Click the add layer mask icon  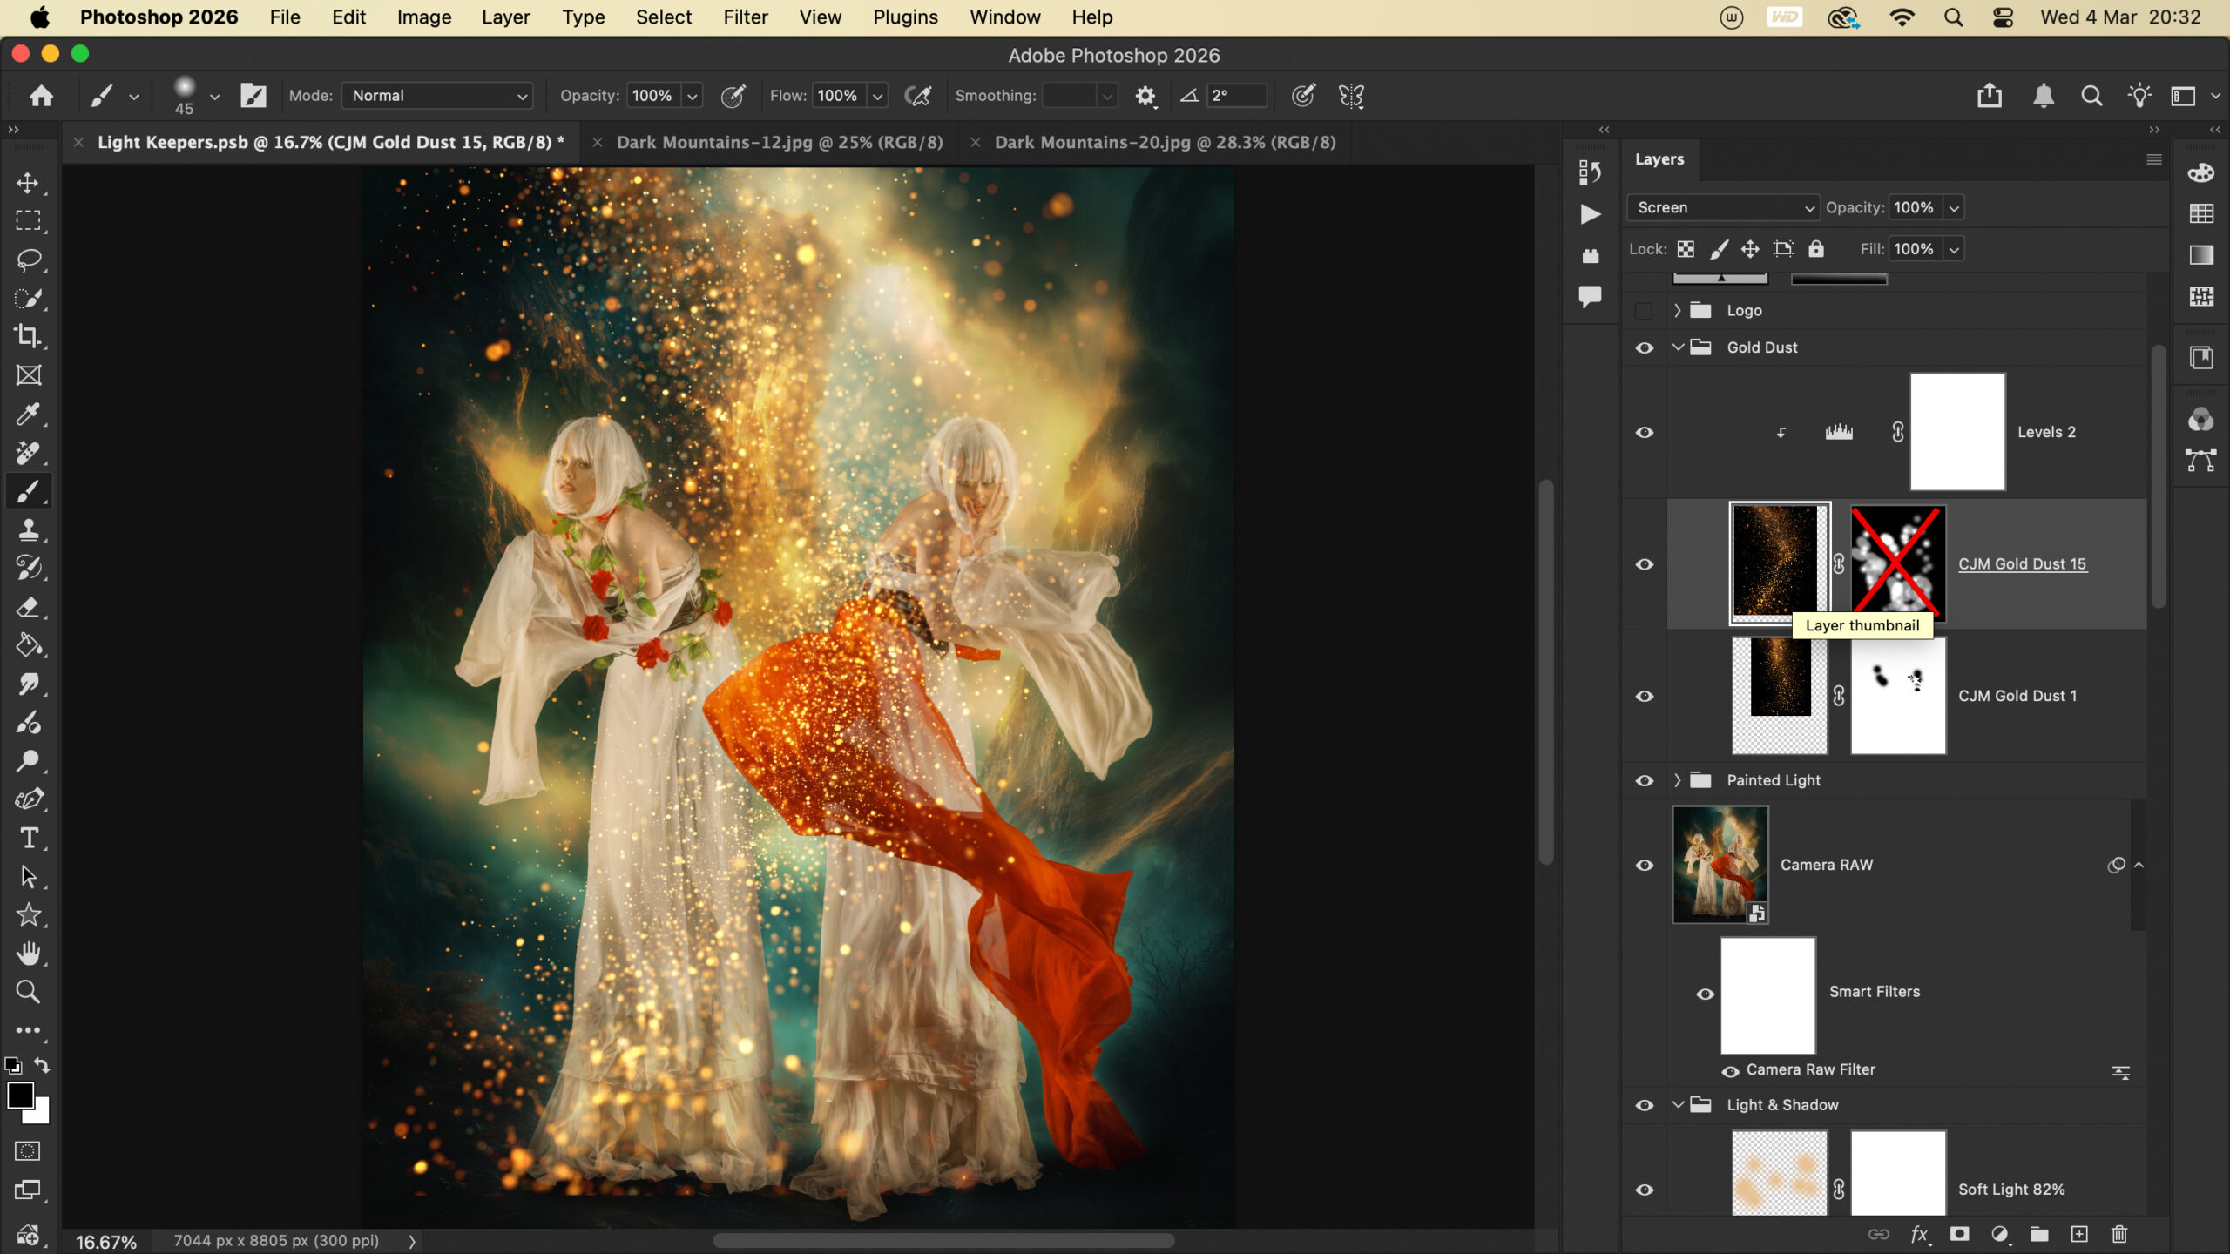(1959, 1234)
